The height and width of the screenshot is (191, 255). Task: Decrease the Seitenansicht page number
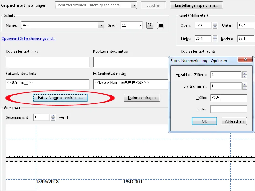coord(53,119)
